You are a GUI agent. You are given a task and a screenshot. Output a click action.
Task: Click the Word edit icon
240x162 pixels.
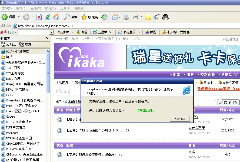[135, 17]
